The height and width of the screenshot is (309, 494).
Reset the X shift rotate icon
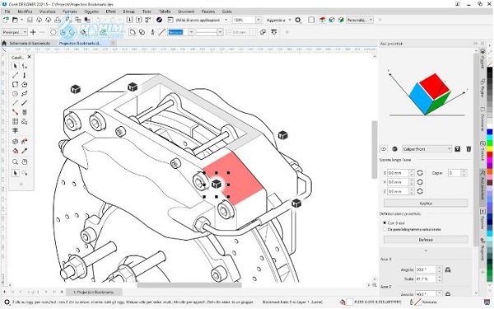pos(420,173)
